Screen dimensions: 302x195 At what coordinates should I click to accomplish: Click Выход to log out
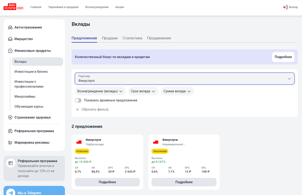(293, 7)
